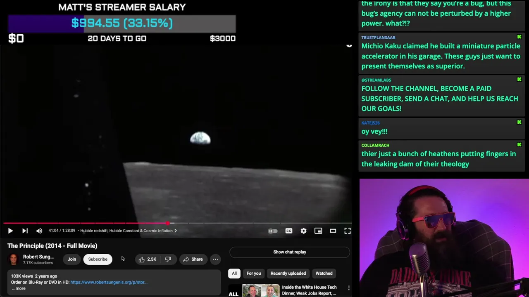Click the Kick badge on @STREAMLABS message
Viewport: 529px width, 297px height.
tap(519, 80)
